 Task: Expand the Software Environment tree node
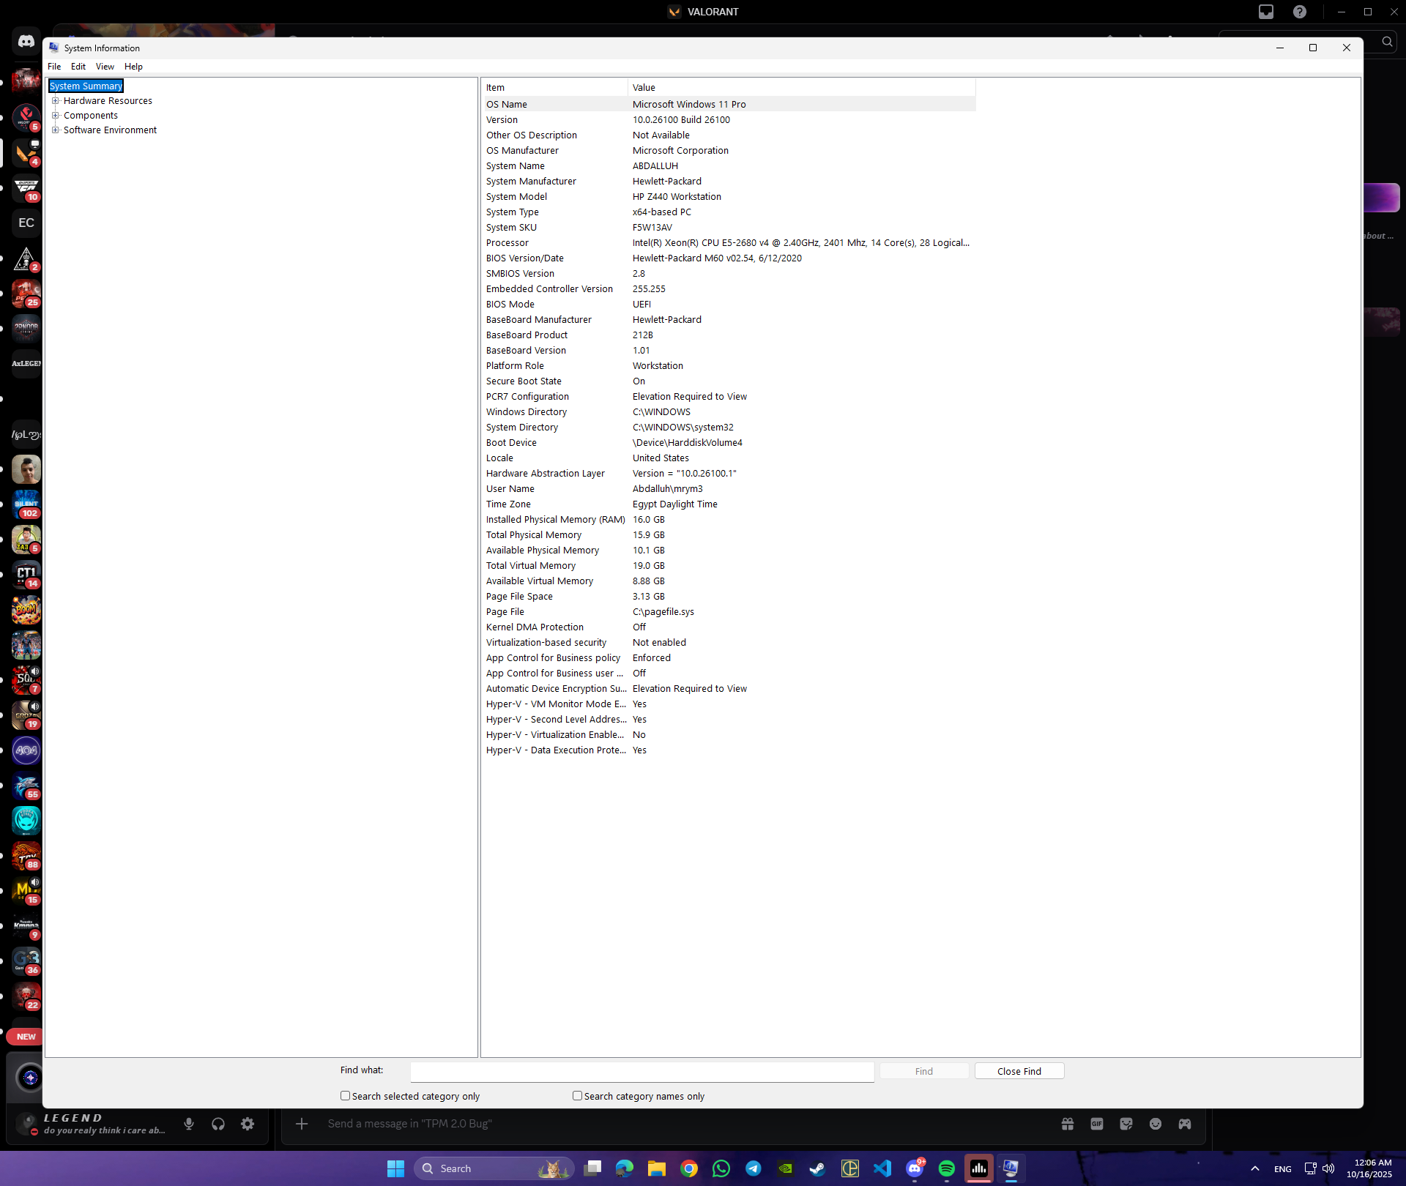pyautogui.click(x=55, y=130)
